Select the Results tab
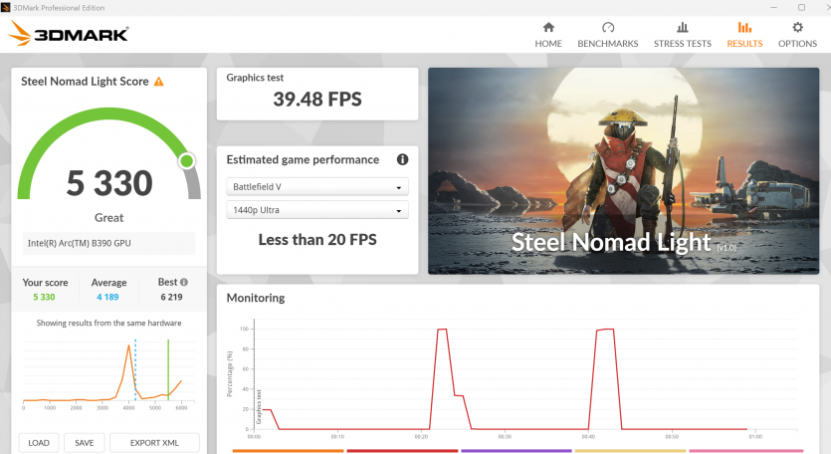Viewport: 831px width, 454px height. [744, 34]
